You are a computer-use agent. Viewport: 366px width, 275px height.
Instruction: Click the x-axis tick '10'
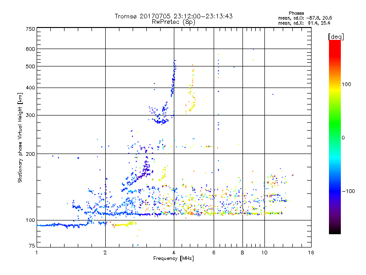tap(264, 253)
